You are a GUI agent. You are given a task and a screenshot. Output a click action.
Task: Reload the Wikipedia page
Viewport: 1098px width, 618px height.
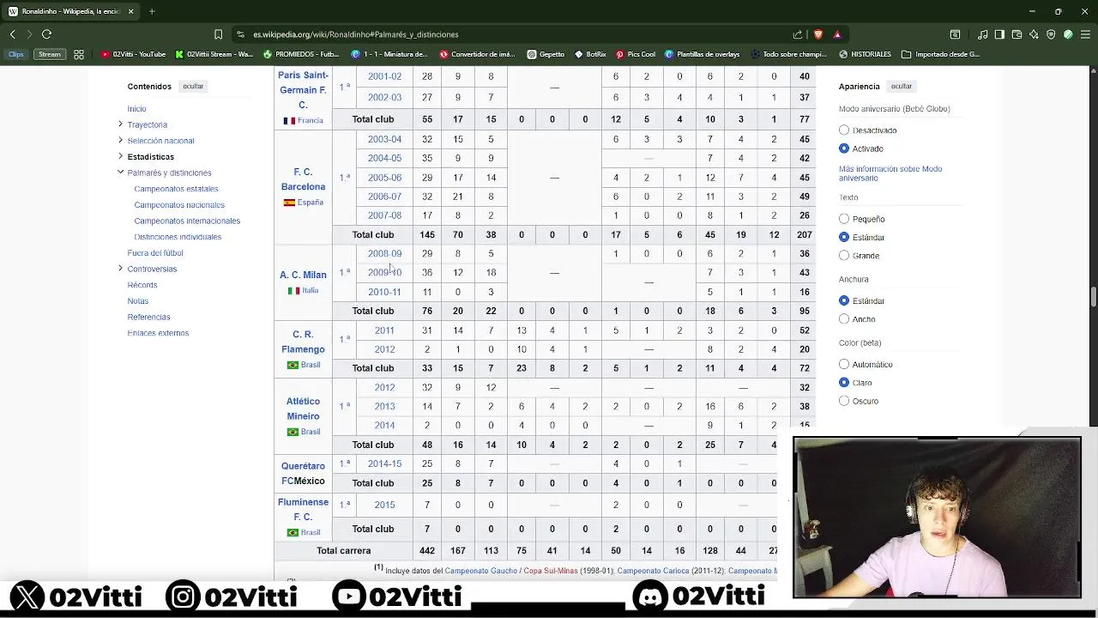click(46, 34)
